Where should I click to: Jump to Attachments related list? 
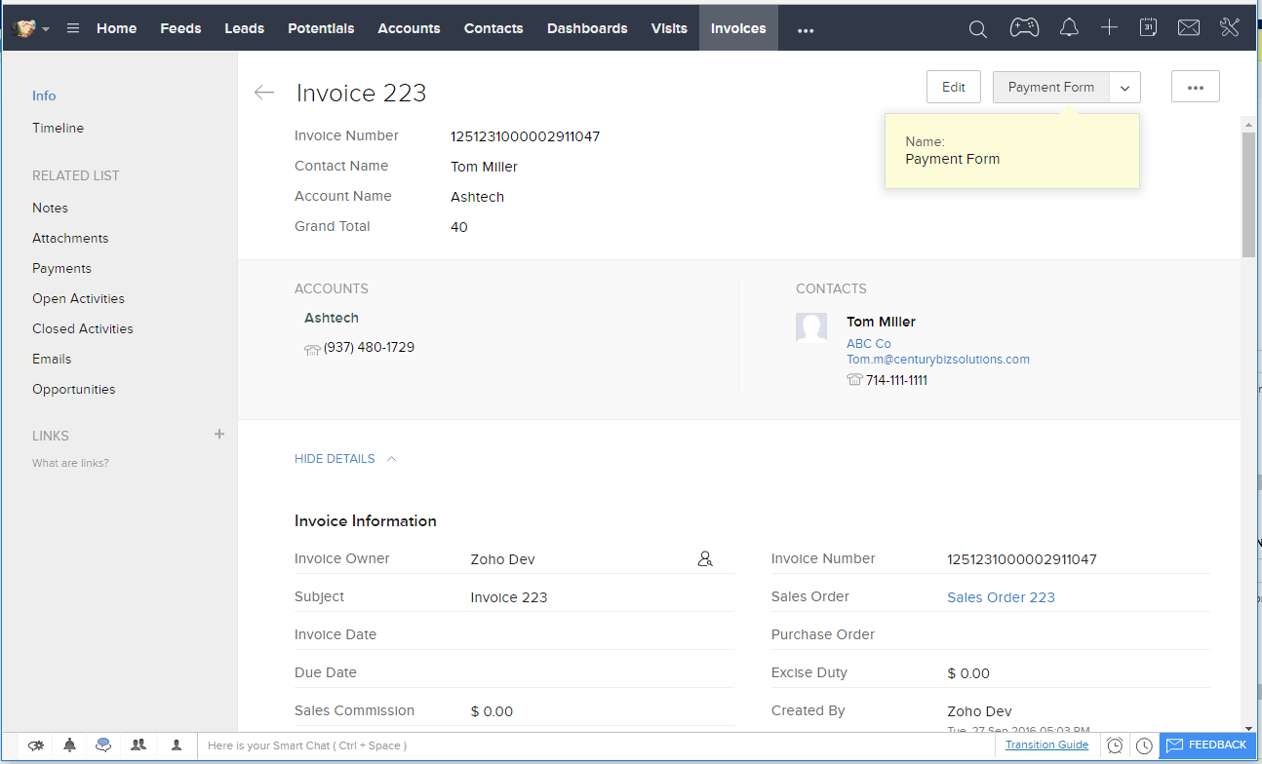70,238
